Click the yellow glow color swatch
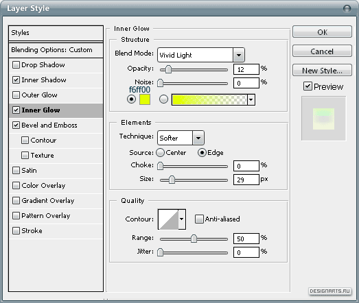359x303 pixels. coord(145,99)
